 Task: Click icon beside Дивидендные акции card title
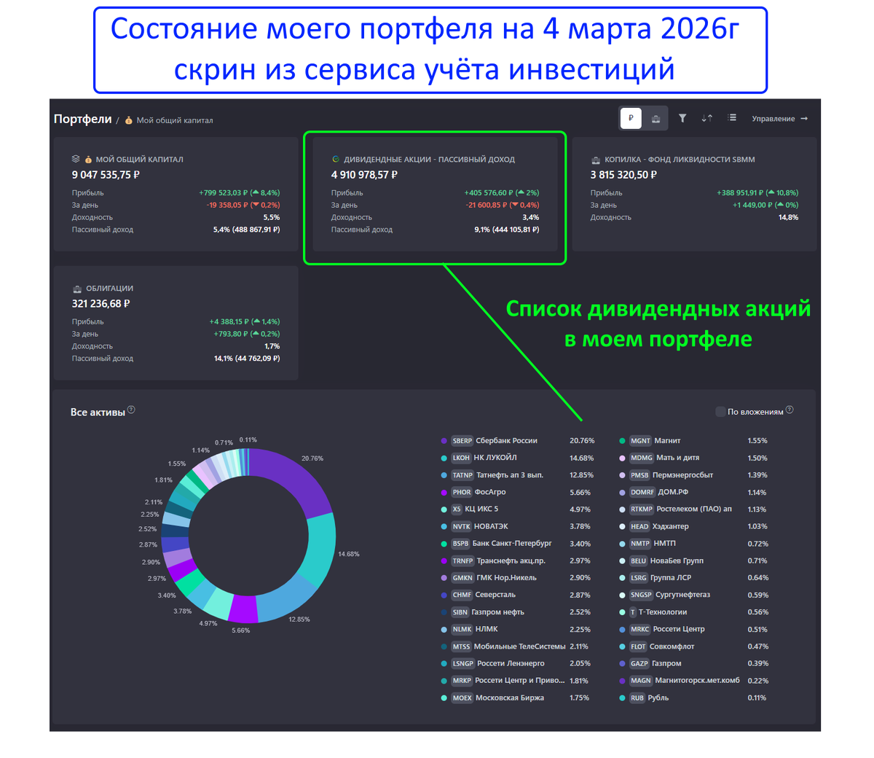pyautogui.click(x=336, y=159)
